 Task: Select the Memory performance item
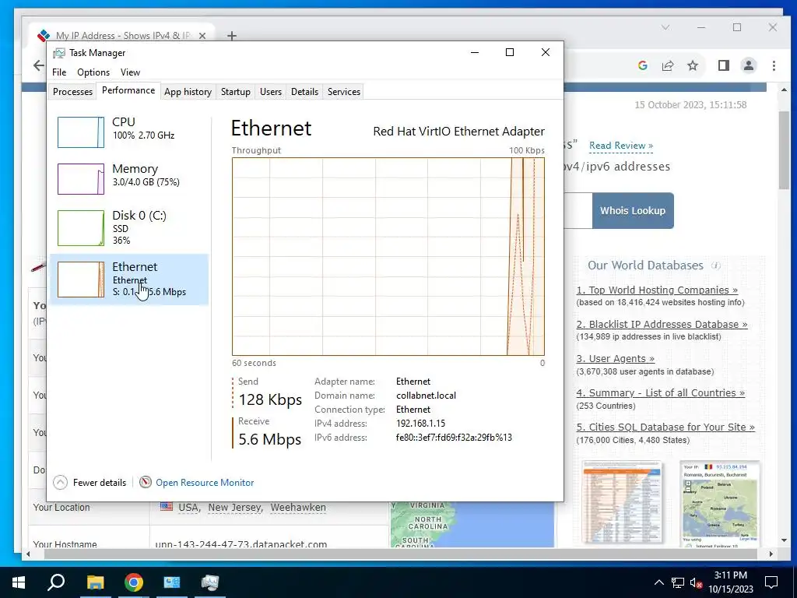point(129,178)
